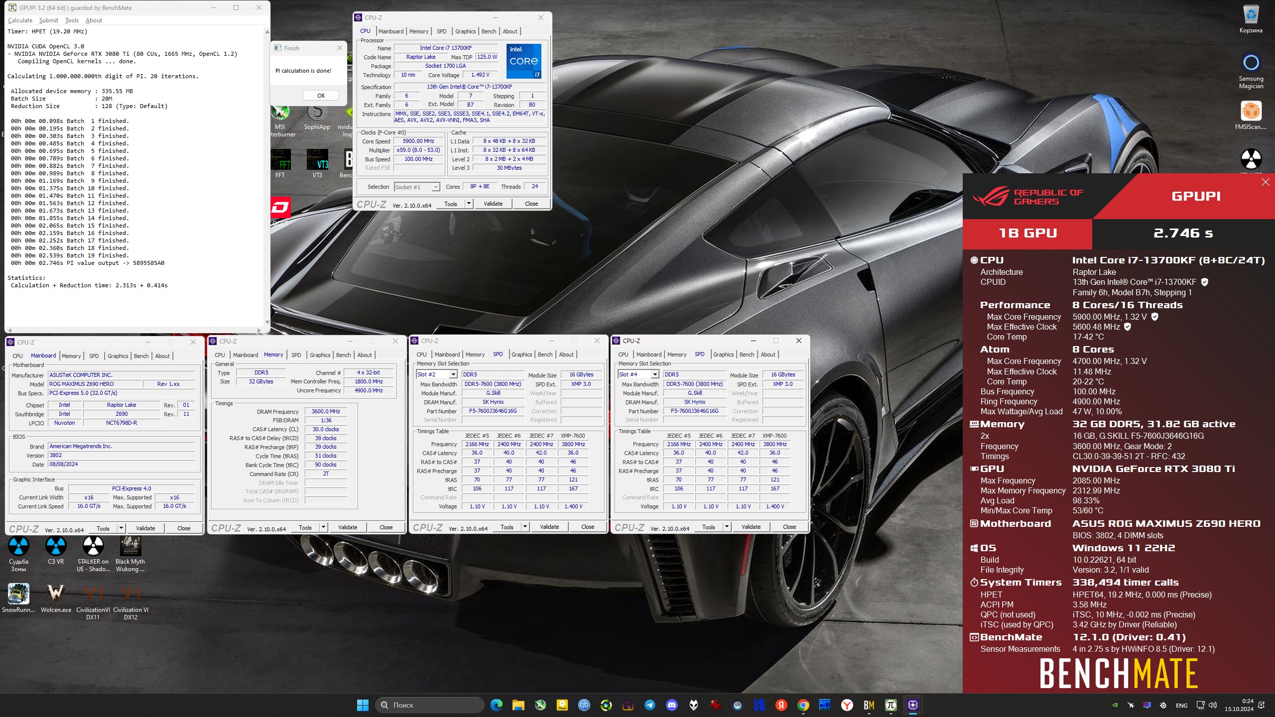Open GPUPI Calculate menu

click(20, 20)
